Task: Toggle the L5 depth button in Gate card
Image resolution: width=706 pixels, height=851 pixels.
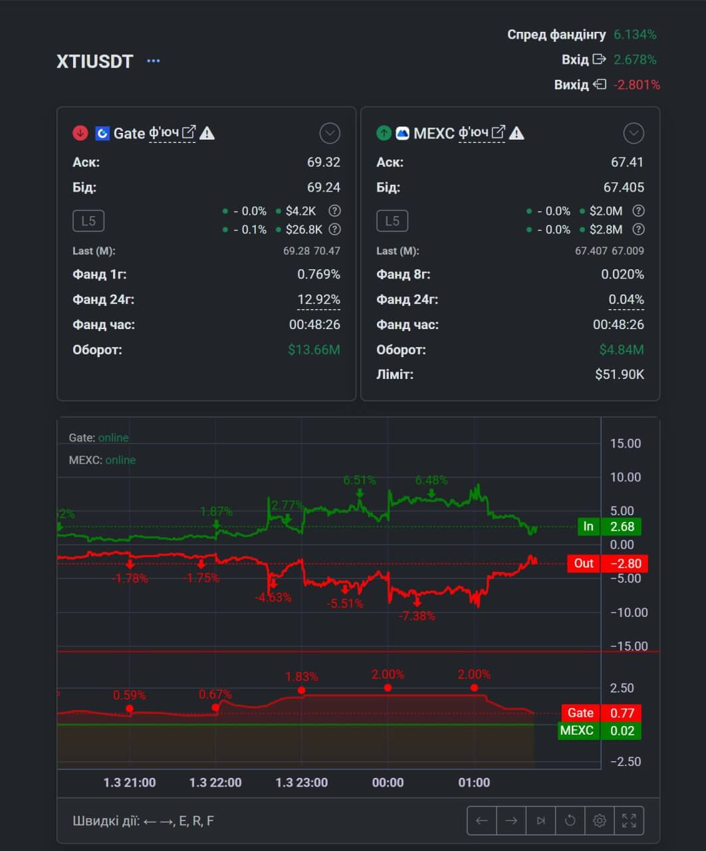Action: click(x=88, y=221)
